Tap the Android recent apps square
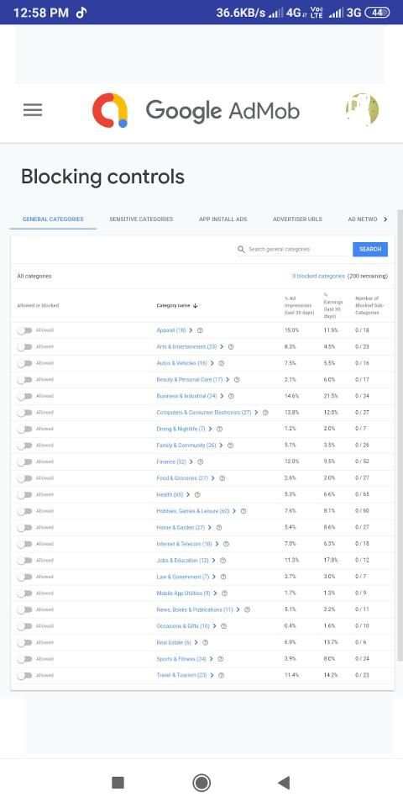Screen dimensions: 403x807 pyautogui.click(x=118, y=783)
